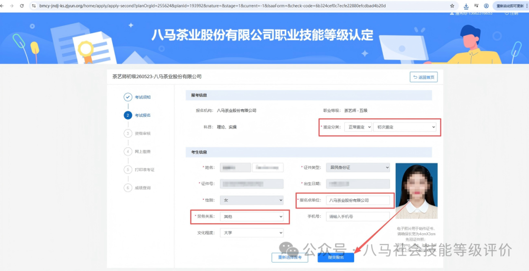
Task: Click the checkmark circle for 考试须知 step
Action: tap(128, 97)
